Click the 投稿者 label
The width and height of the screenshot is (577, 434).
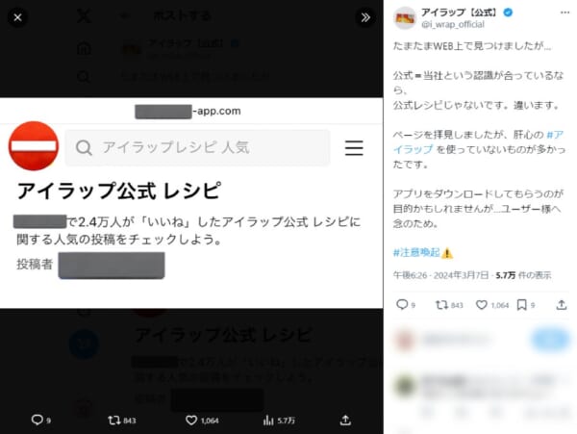tap(35, 265)
